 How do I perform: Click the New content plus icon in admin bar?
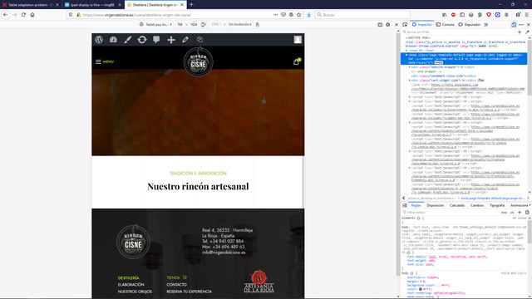click(171, 40)
